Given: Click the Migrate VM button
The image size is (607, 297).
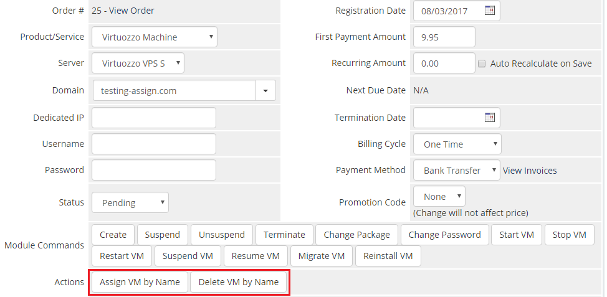Looking at the screenshot, I should (322, 256).
